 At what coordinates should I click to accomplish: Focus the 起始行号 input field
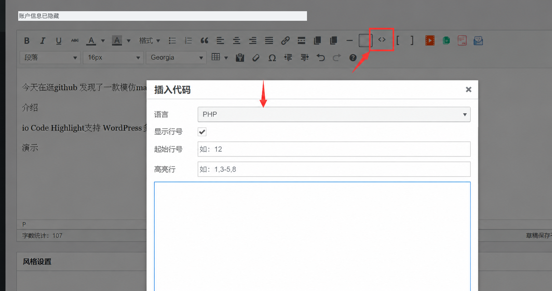pyautogui.click(x=334, y=149)
